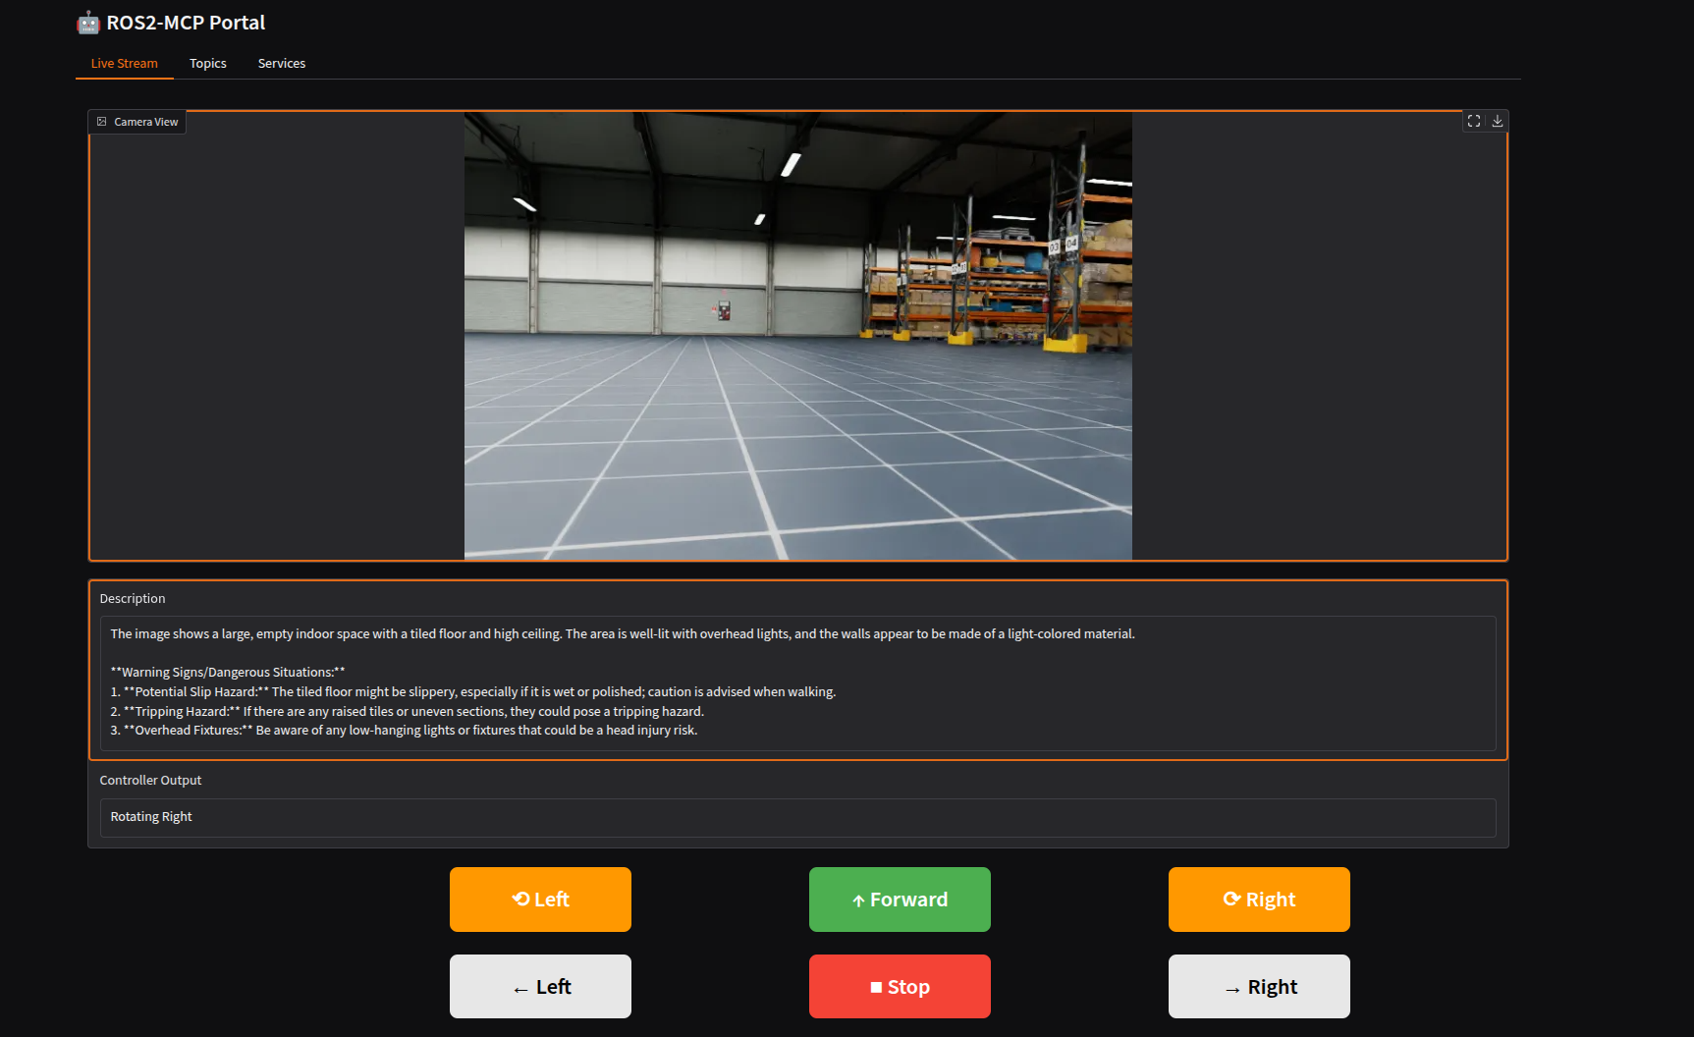Download the camera image
The height and width of the screenshot is (1037, 1694).
pos(1498,121)
